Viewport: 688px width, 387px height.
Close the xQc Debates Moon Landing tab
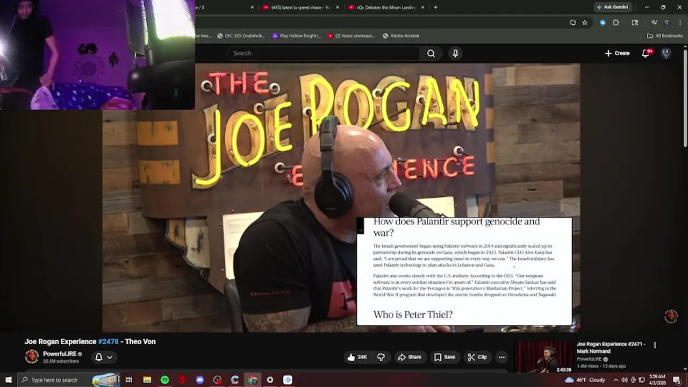click(423, 8)
